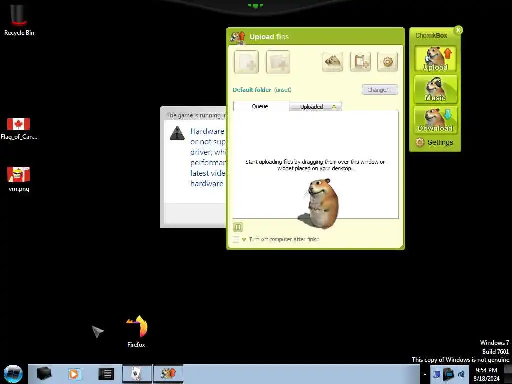Click the Default folder label
The height and width of the screenshot is (384, 512).
click(x=252, y=90)
